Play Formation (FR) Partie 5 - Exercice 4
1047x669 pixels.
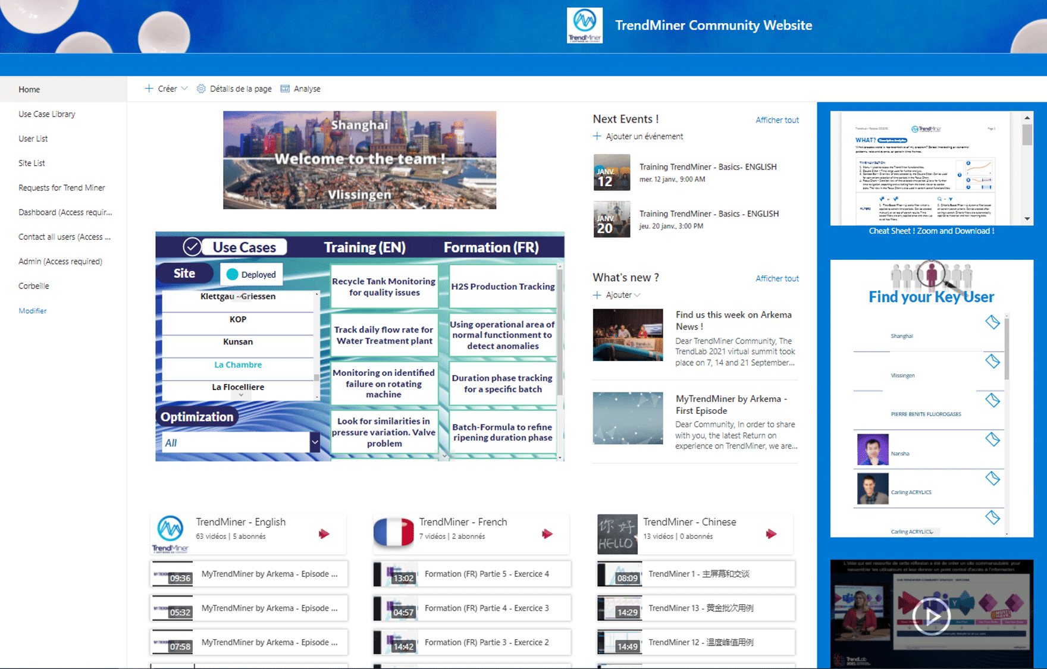[x=472, y=574]
